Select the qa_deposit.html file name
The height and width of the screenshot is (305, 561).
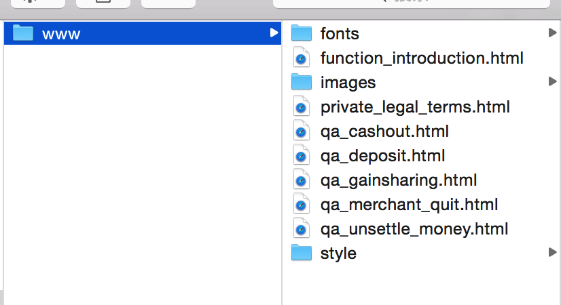(382, 156)
